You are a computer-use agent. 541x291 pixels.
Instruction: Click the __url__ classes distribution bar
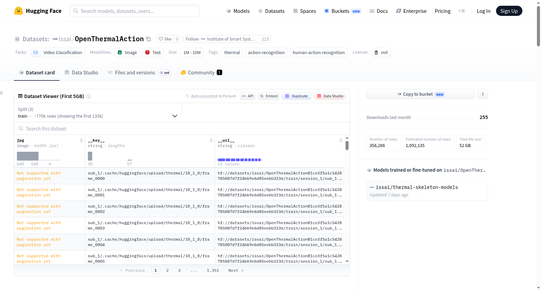click(240, 160)
